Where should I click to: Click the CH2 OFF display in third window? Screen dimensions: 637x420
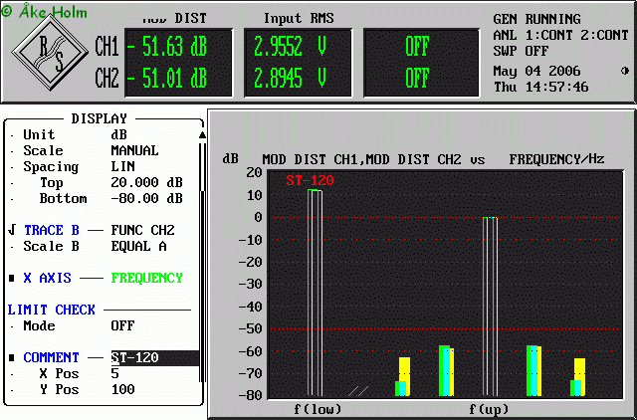417,78
